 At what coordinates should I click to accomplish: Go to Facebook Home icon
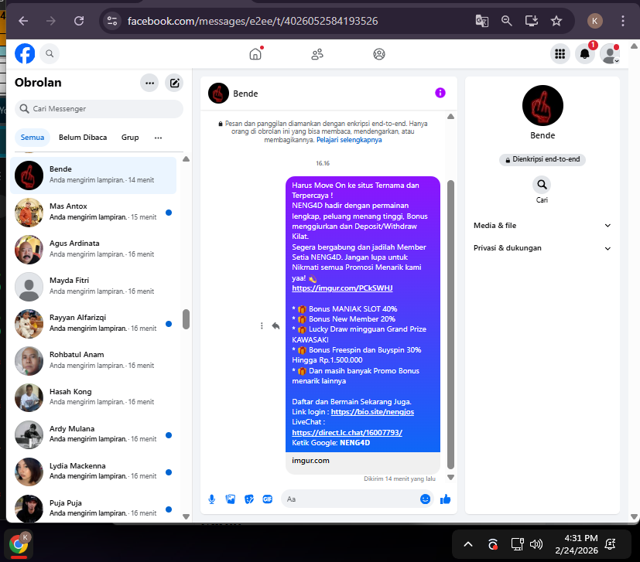point(255,54)
